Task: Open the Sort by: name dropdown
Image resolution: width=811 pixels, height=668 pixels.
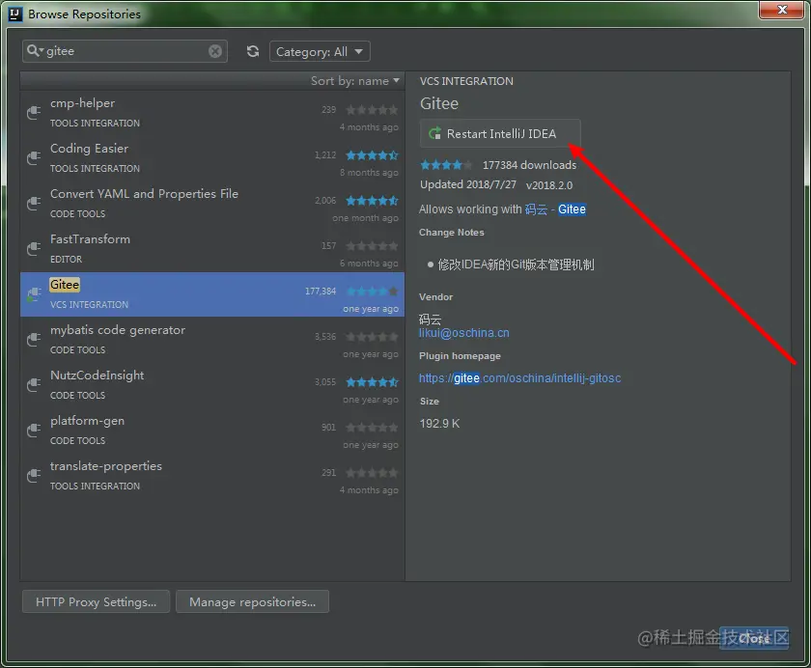Action: click(355, 81)
